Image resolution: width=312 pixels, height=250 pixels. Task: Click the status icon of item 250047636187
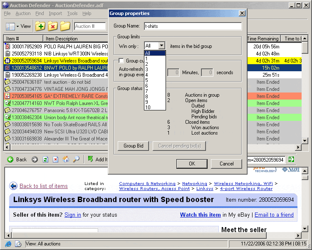[x=7, y=82]
